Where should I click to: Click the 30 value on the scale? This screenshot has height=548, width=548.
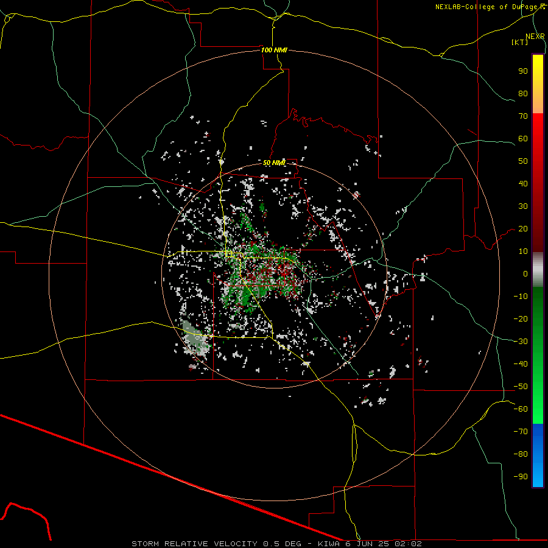tap(523, 206)
